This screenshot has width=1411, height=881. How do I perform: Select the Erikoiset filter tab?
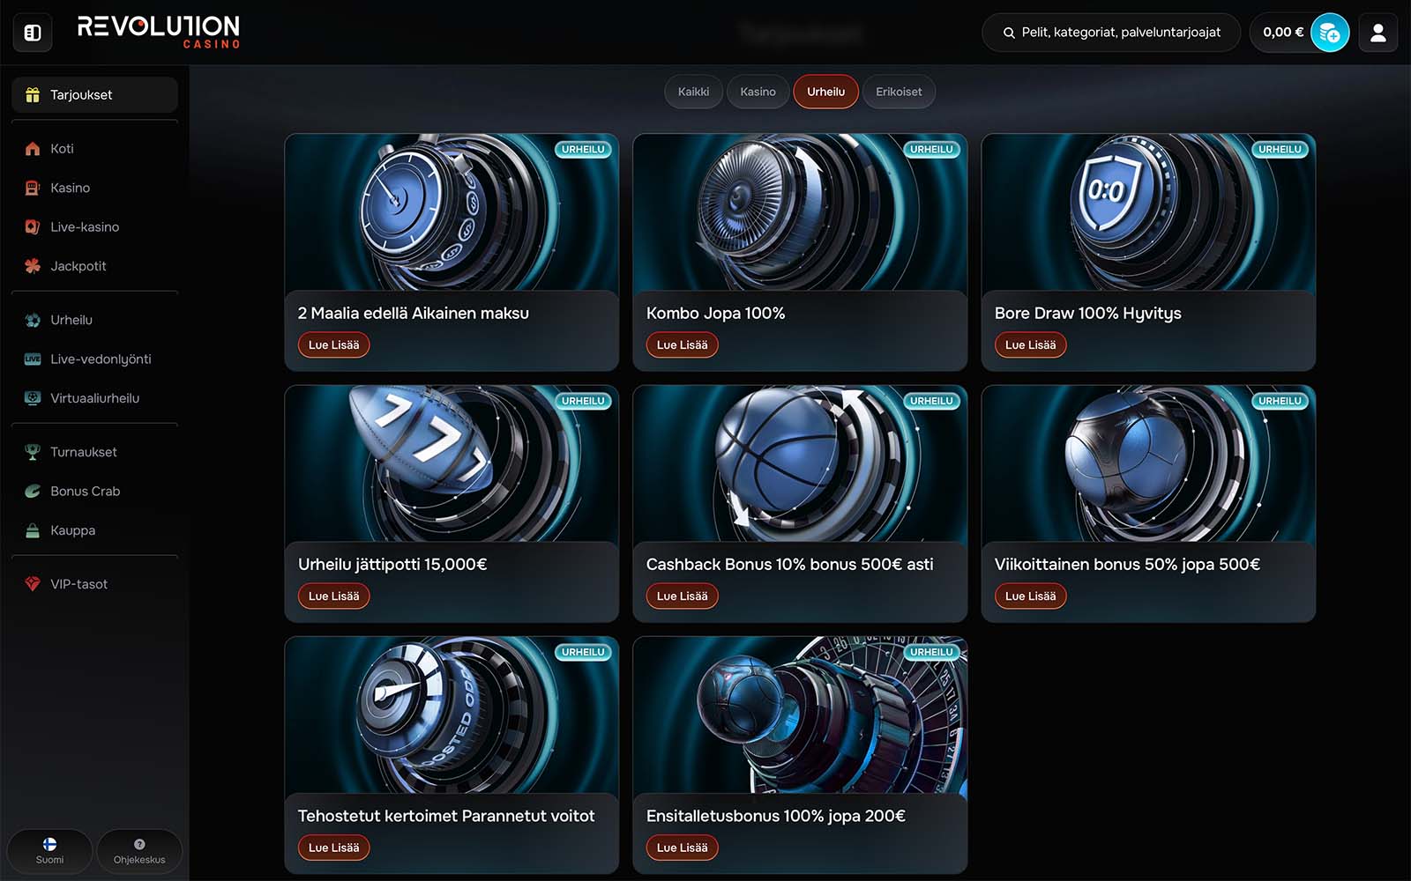tap(898, 92)
